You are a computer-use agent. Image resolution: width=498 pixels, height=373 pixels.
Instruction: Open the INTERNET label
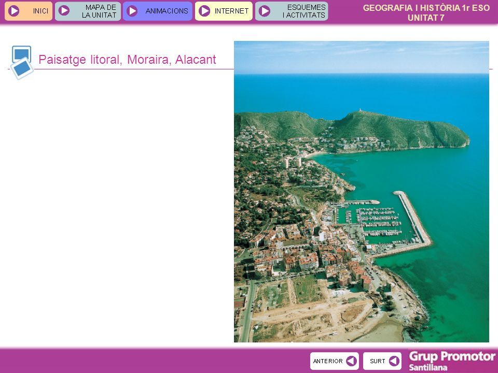[231, 11]
